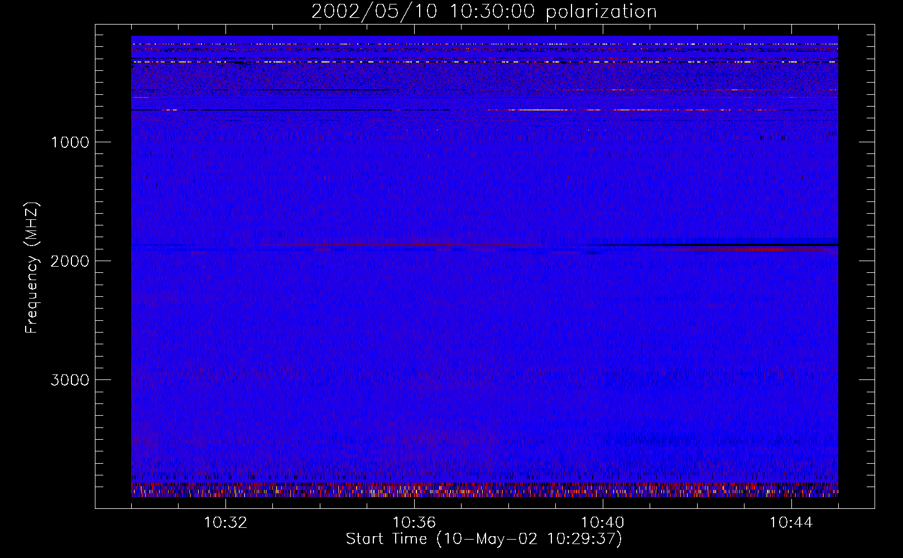Screen dimensions: 903x558
Task: Click the plot title '2002/05/10 10:30:00 polarization'
Action: click(x=484, y=12)
